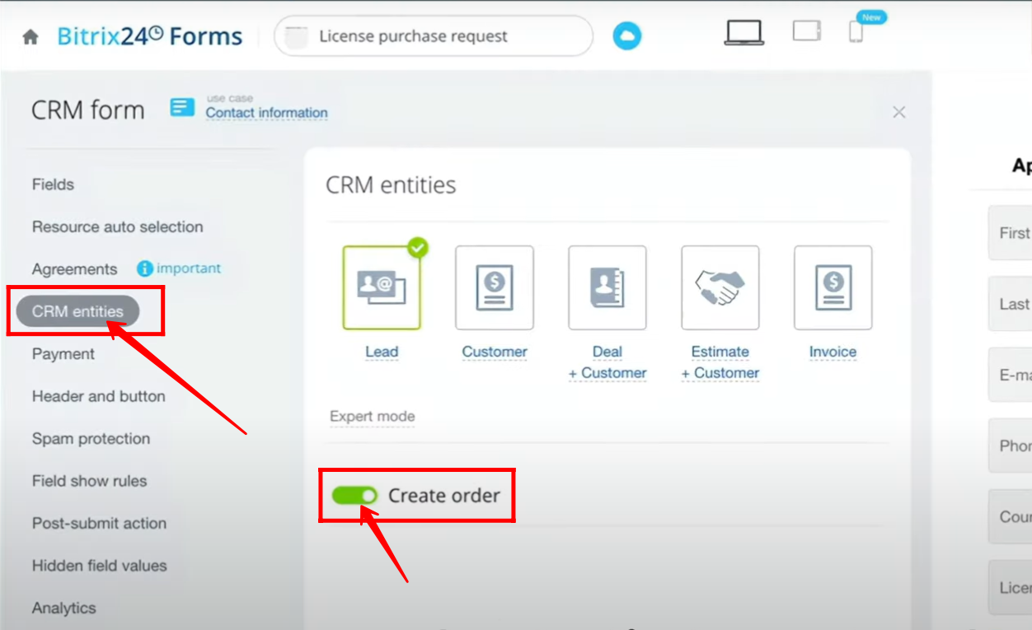
Task: Click the CRM form heading
Action: (x=88, y=110)
